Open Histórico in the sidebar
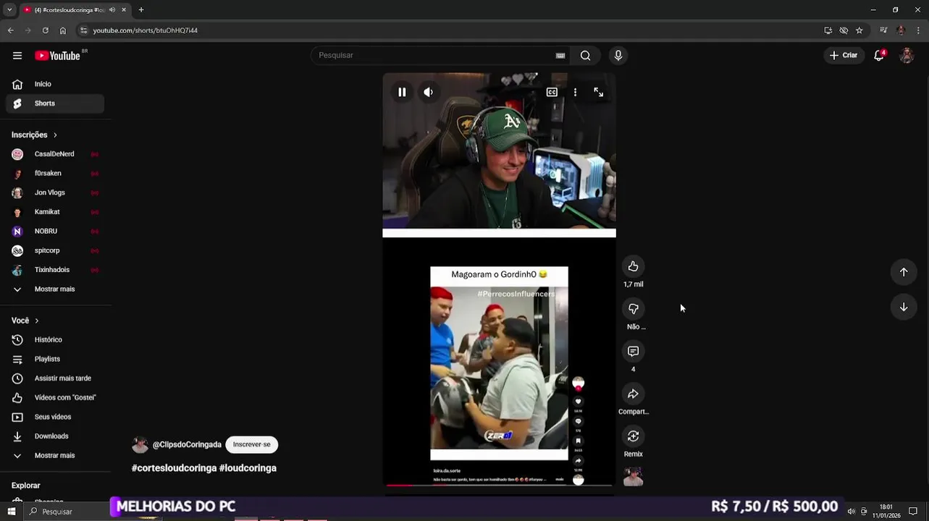This screenshot has width=929, height=521. 55,340
